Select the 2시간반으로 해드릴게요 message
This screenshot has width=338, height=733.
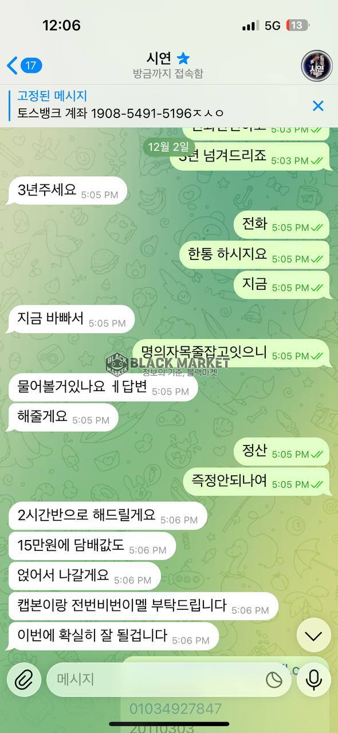point(108,517)
